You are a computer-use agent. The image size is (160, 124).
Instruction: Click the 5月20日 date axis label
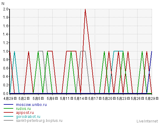(x=109, y=99)
